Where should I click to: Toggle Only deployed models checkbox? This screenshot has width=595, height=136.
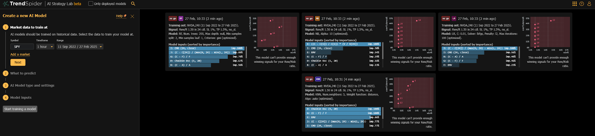(90, 4)
